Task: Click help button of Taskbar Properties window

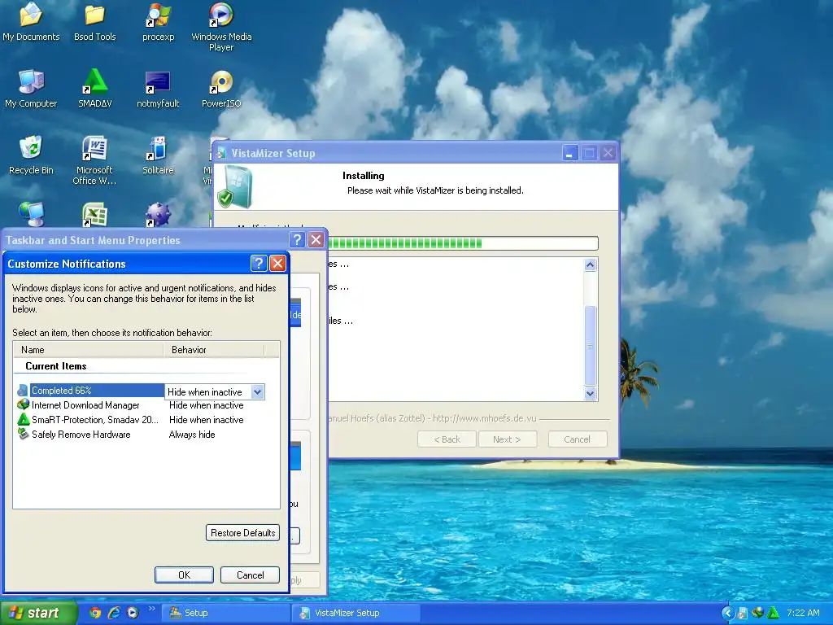Action: point(298,240)
